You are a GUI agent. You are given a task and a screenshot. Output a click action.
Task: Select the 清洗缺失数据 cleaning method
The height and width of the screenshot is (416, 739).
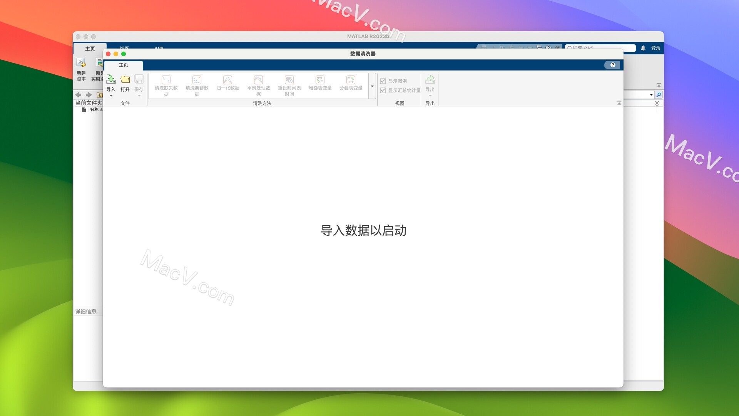click(x=166, y=86)
